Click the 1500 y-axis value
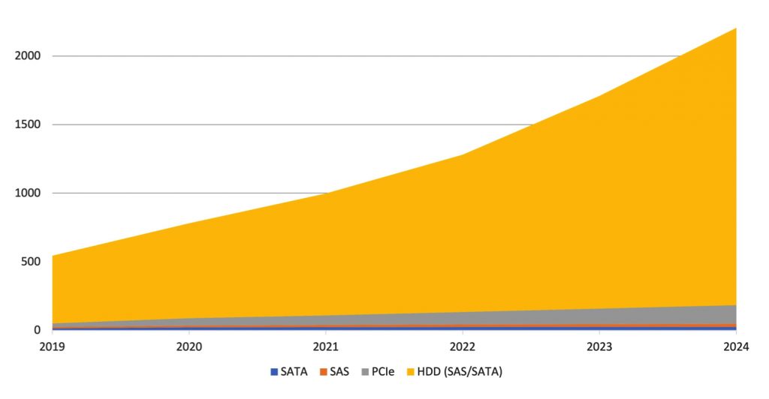The image size is (769, 399). pos(28,124)
